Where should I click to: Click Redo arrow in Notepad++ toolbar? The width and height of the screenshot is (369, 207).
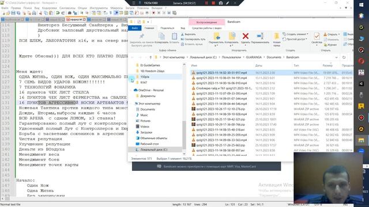tap(63, 13)
